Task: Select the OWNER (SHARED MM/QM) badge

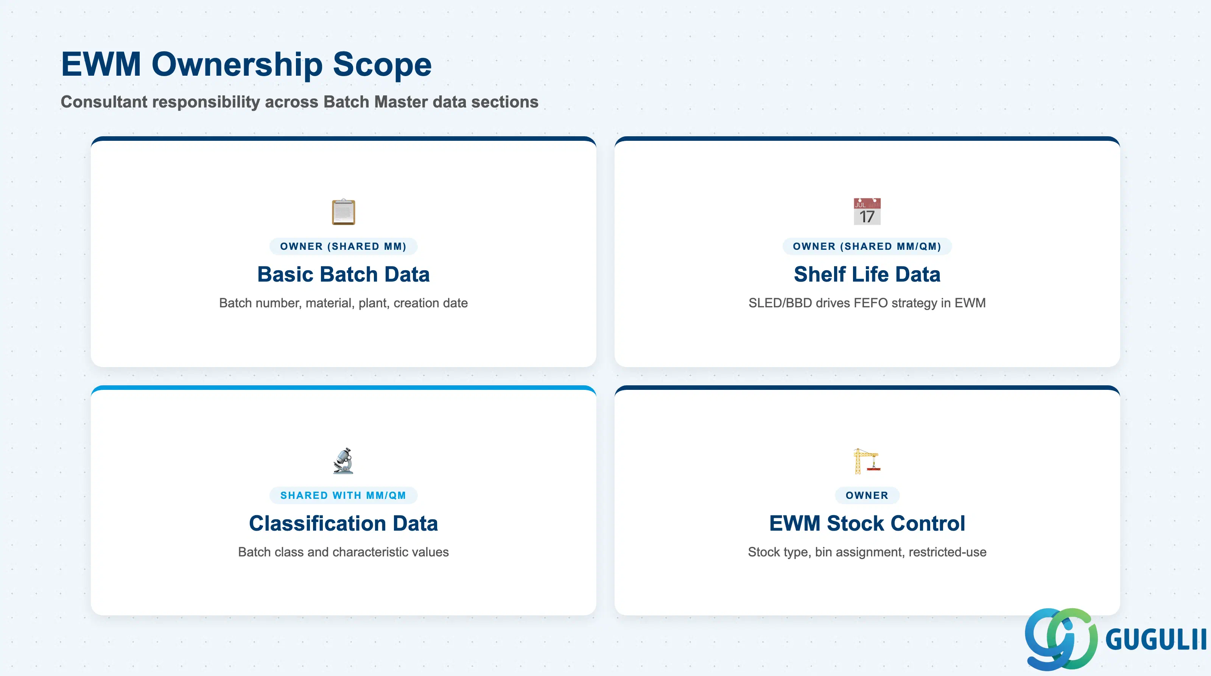Action: [867, 246]
